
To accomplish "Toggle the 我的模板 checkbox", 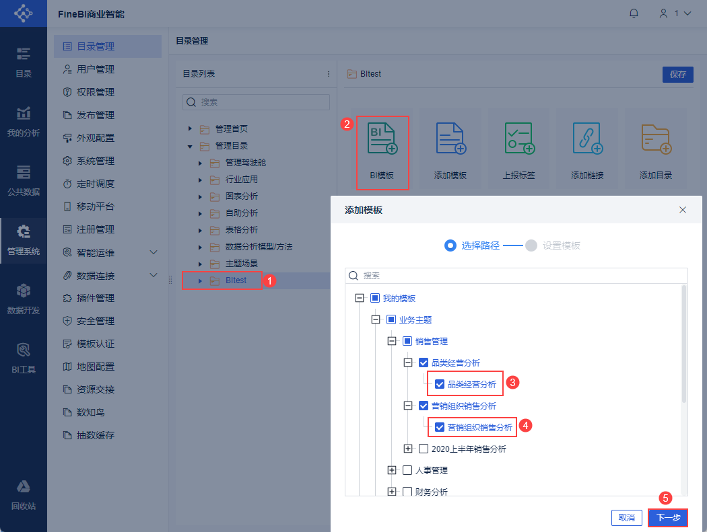I will coord(375,298).
